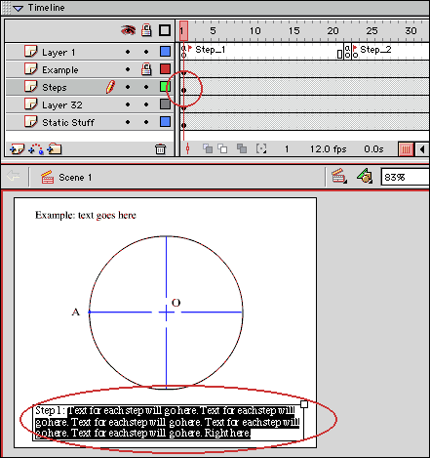The height and width of the screenshot is (458, 430).
Task: Select Steps layer keyframe at frame 1
Action: click(183, 90)
